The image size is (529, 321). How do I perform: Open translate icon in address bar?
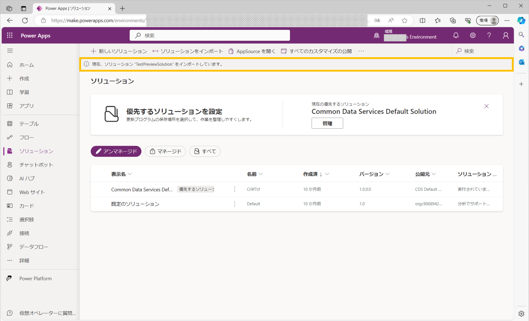377,20
